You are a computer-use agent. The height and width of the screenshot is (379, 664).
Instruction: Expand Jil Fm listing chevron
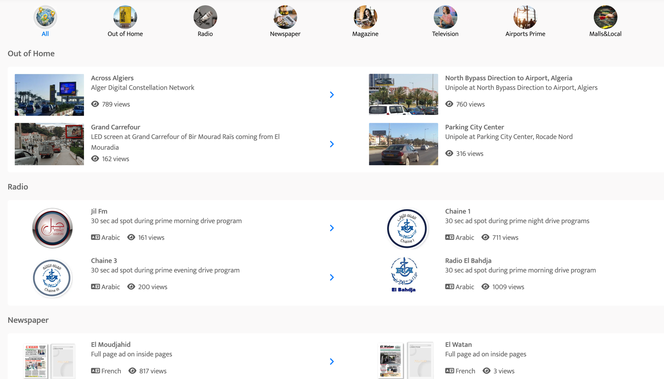tap(332, 228)
